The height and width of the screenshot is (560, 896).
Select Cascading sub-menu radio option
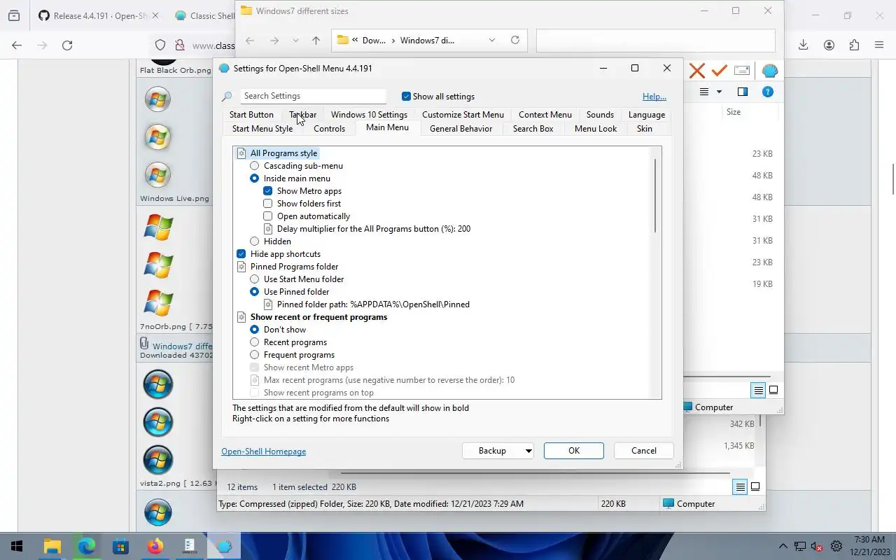click(255, 166)
